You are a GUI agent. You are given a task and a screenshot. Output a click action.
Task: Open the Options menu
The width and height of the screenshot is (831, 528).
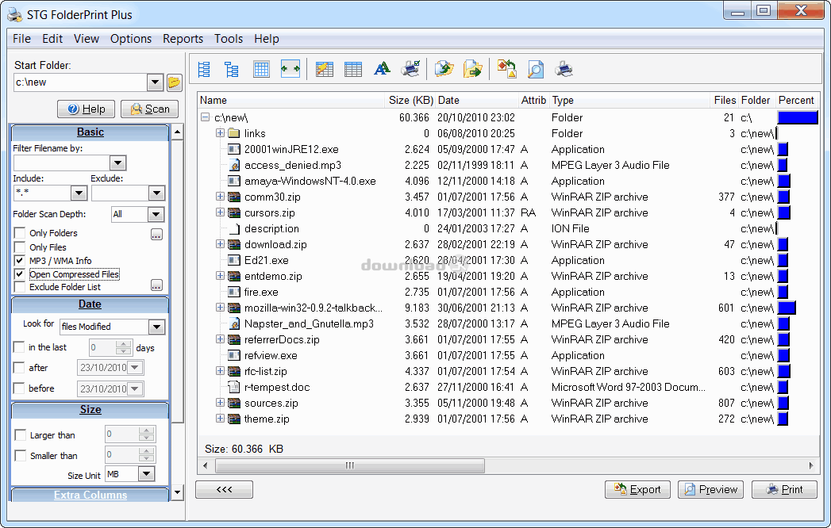(x=131, y=39)
